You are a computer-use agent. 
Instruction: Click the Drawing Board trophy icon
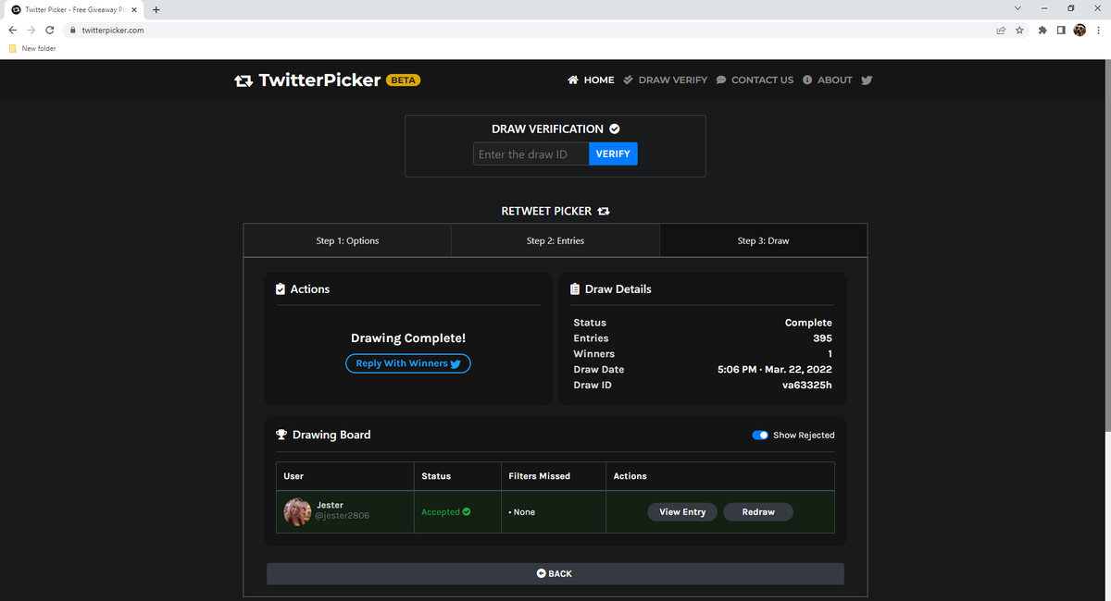point(281,435)
